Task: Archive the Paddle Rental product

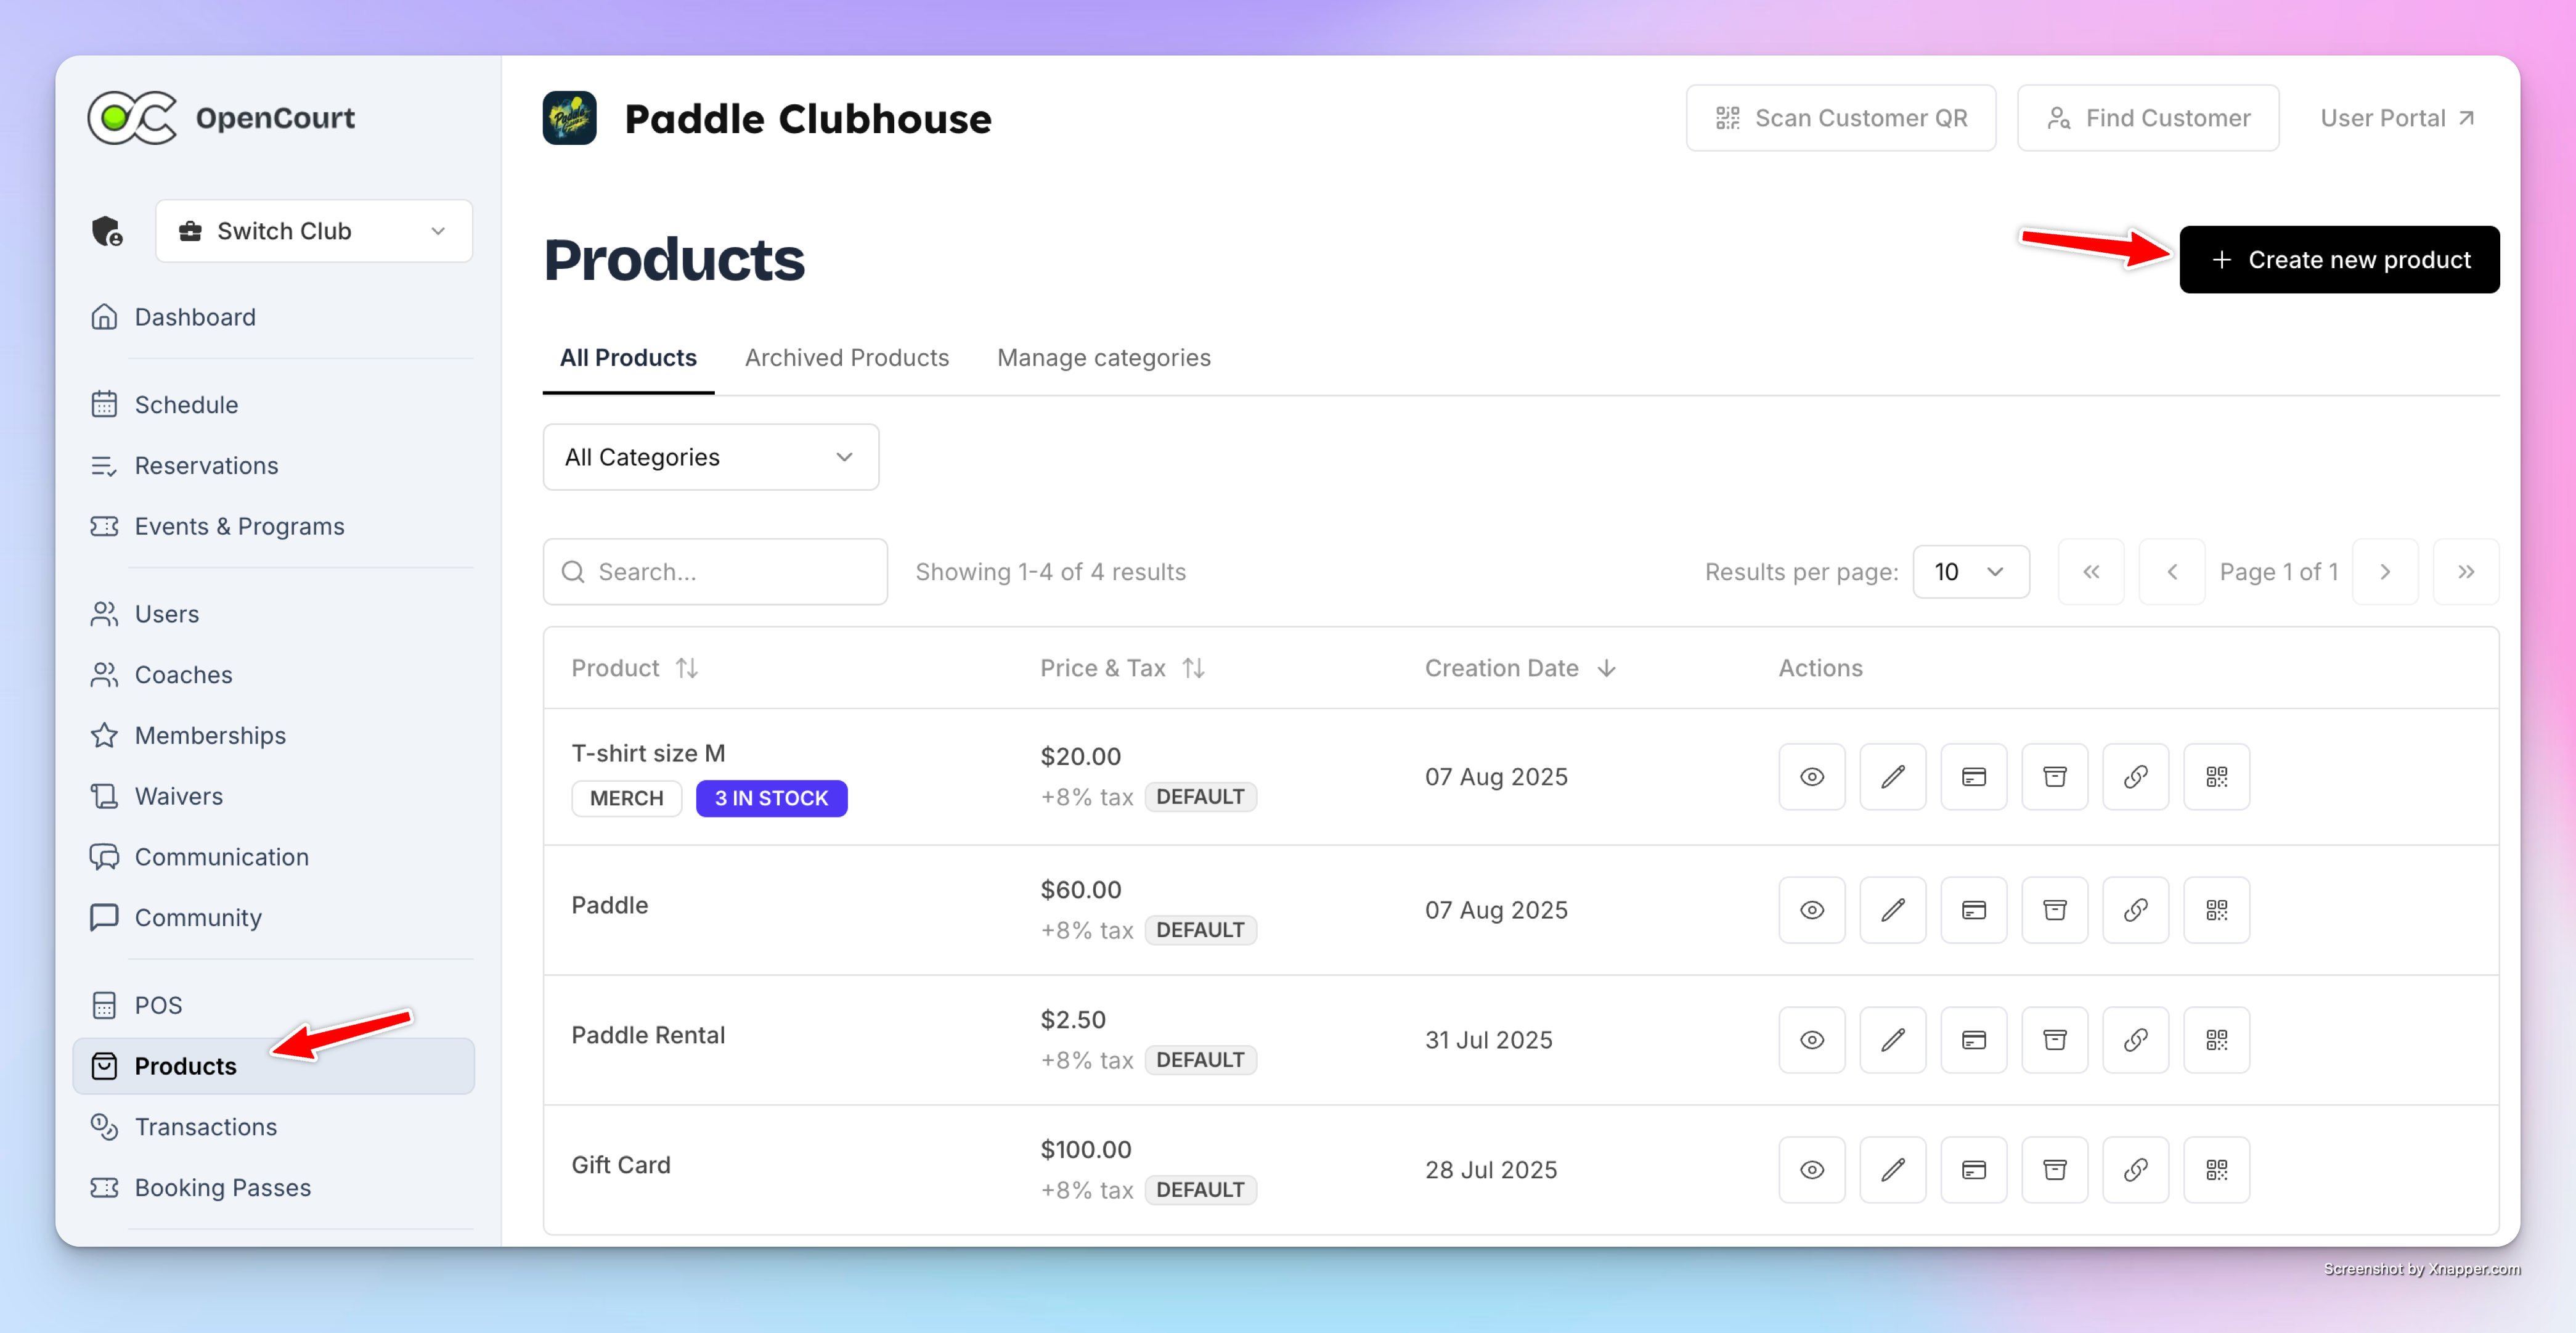Action: point(2054,1040)
